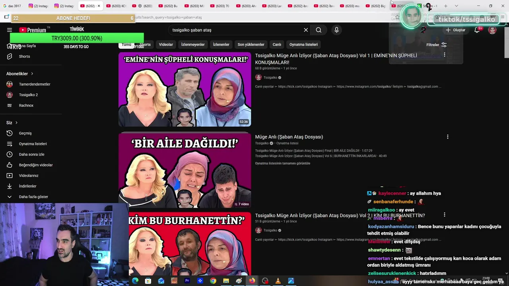
Task: Expand the Siz section
Action: pos(12,123)
